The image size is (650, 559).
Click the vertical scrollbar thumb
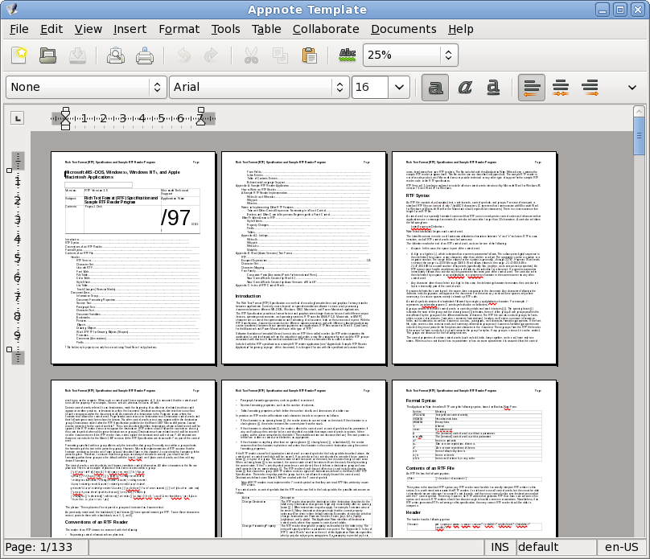coord(639,136)
